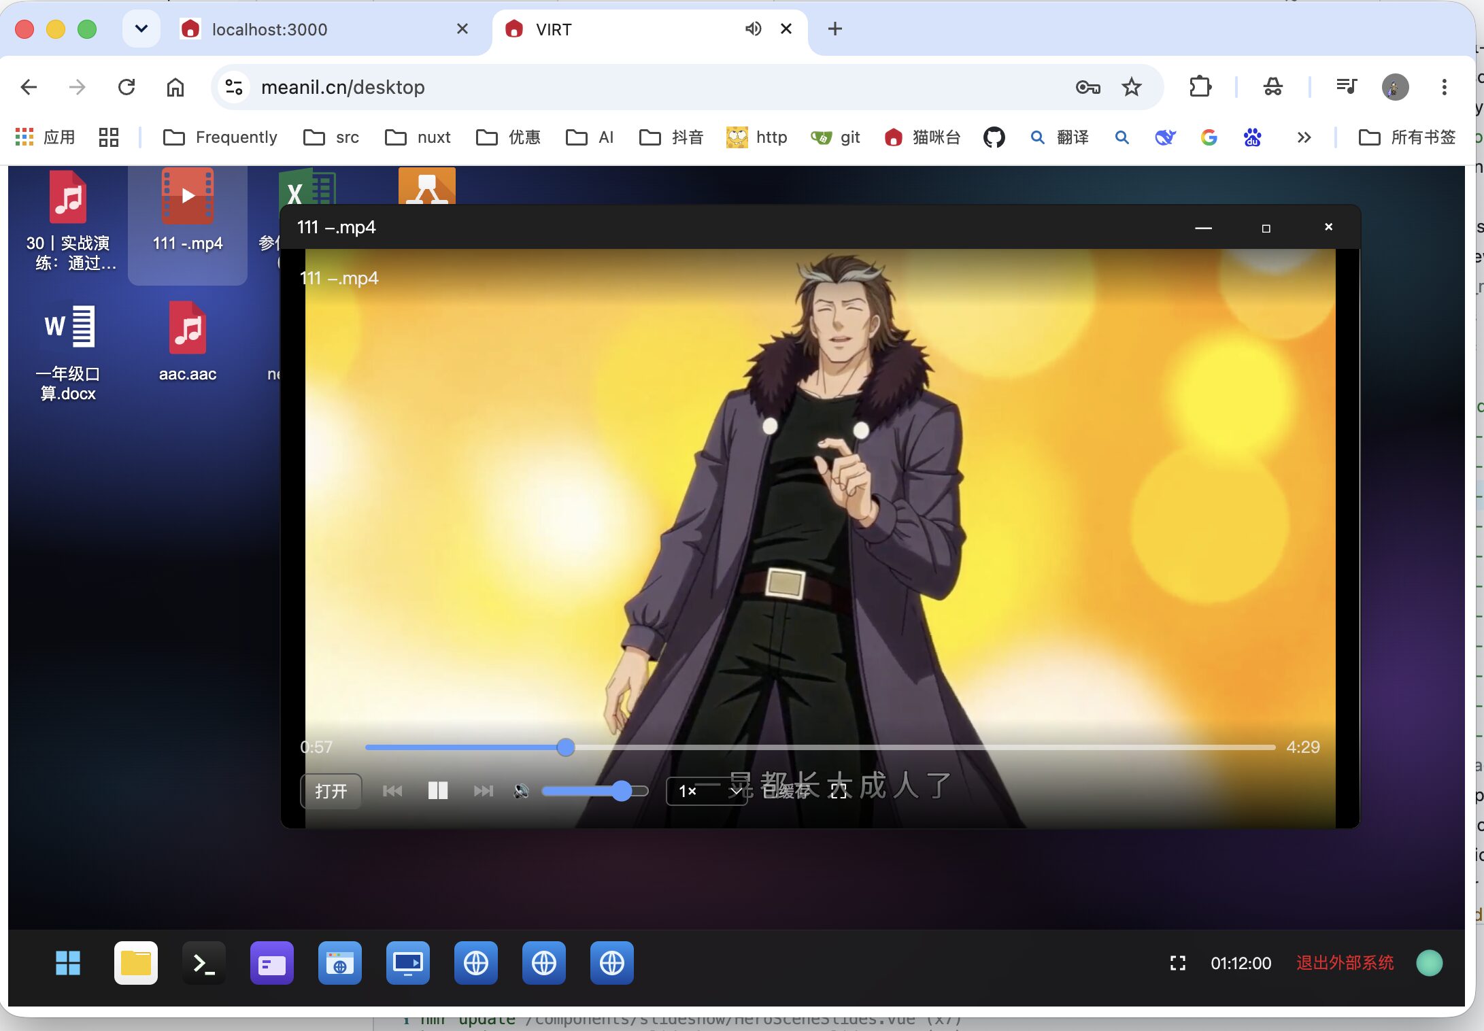Image resolution: width=1484 pixels, height=1031 pixels.
Task: Open the 猫咪台 bookmark
Action: tap(922, 137)
